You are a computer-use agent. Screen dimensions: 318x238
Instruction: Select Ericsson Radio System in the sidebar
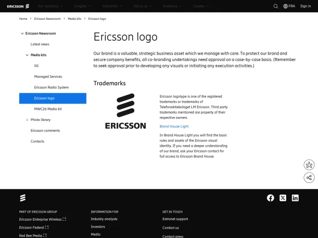point(51,87)
